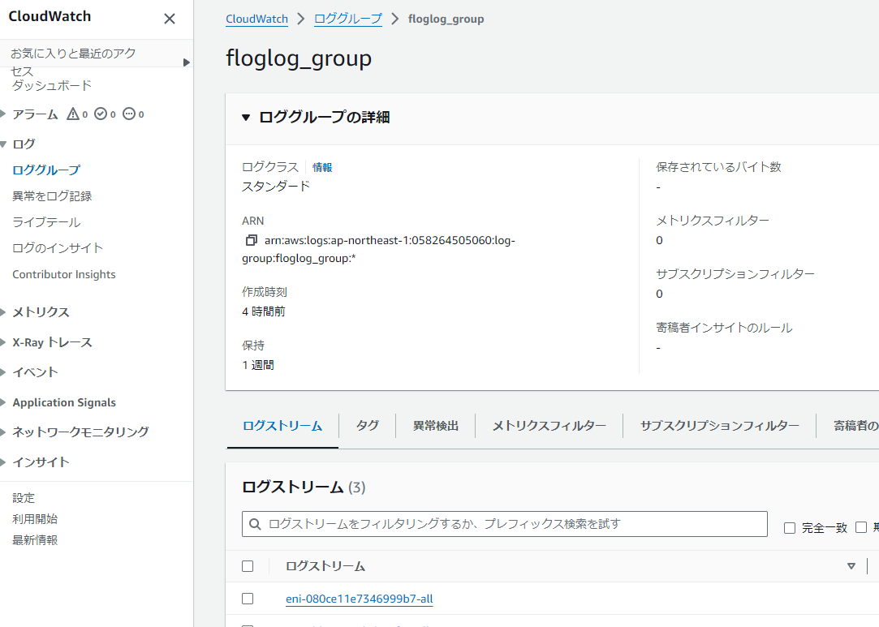Image resolution: width=879 pixels, height=627 pixels.
Task: Open Contributor Insights in the sidebar
Action: point(64,274)
